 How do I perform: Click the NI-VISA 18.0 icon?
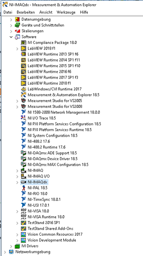(x=24, y=211)
